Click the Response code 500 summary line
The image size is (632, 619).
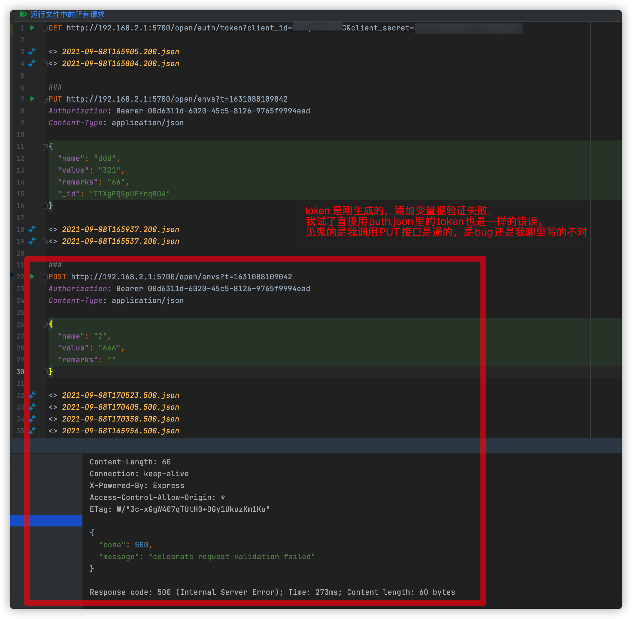click(x=272, y=592)
